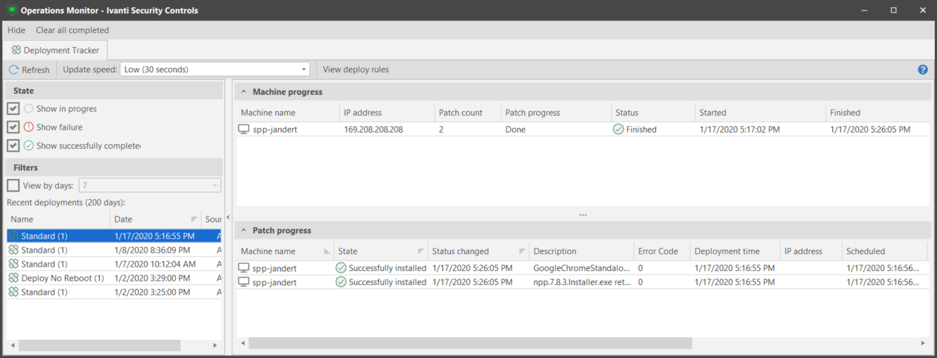937x358 pixels.
Task: Click the blue help question mark icon
Action: tap(923, 69)
